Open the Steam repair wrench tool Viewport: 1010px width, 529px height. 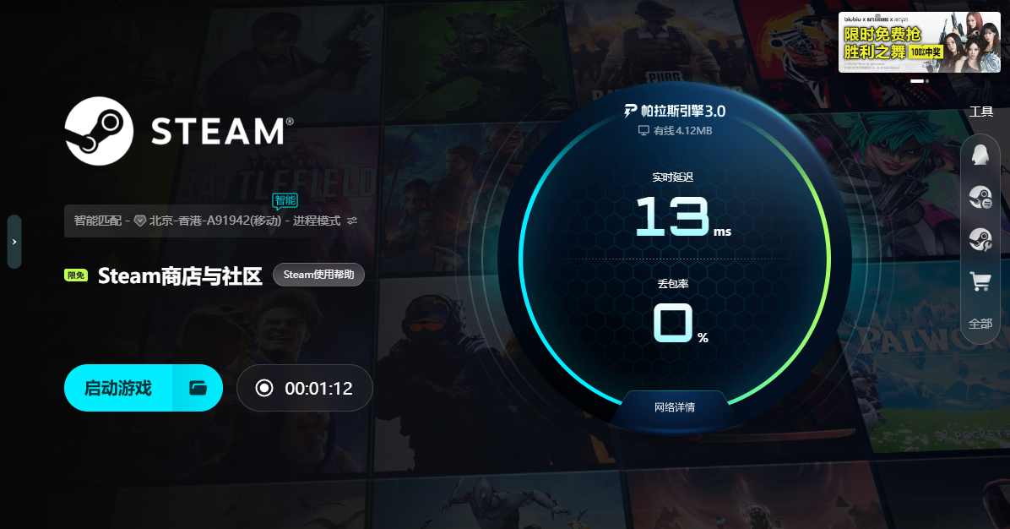980,240
